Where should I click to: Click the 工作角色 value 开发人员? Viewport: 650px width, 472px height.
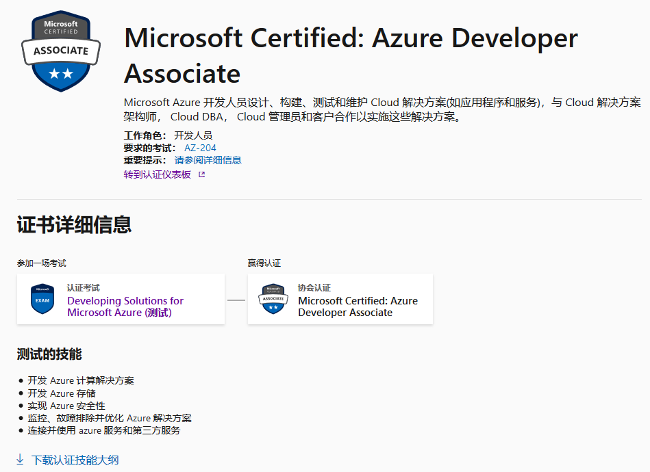193,135
